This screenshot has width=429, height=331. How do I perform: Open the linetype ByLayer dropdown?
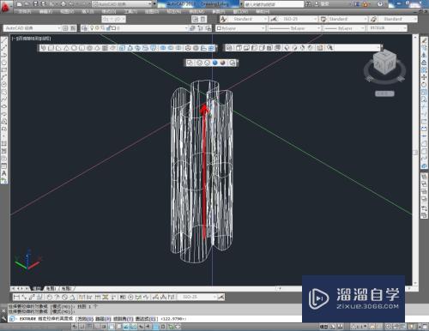(x=294, y=28)
